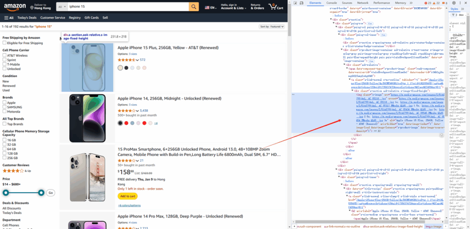Collapse the div class puisg-row tree node

coord(333,23)
